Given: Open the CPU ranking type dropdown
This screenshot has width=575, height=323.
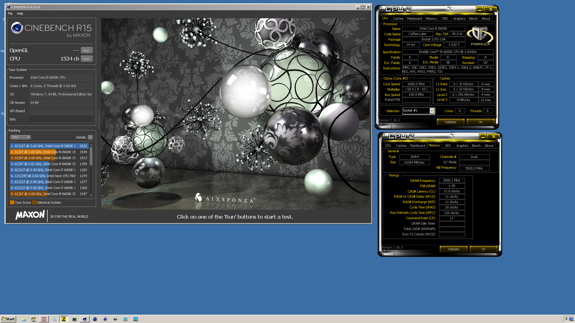Looking at the screenshot, I should [x=21, y=137].
